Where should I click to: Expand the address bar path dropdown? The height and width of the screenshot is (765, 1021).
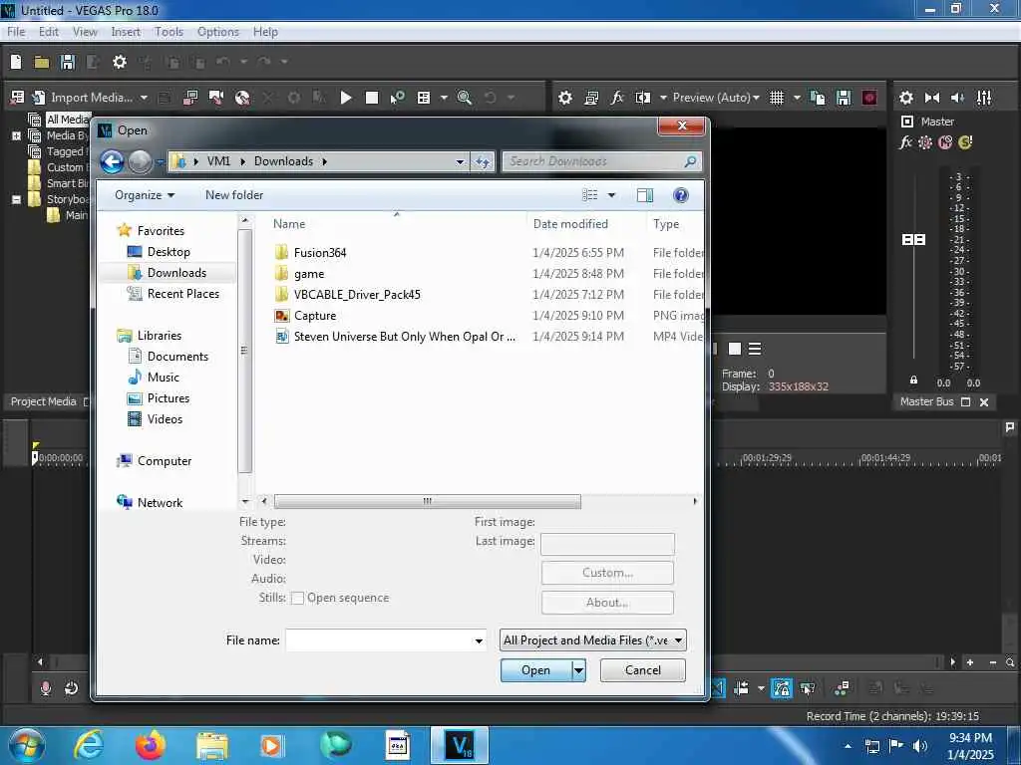tap(460, 161)
